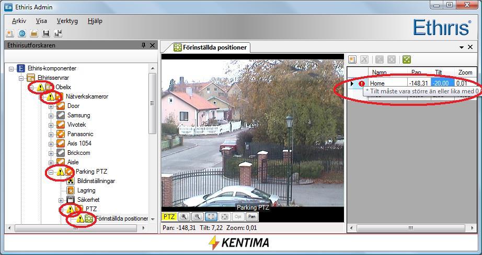482x255 pixels.
Task: Expand the Axis 1054 camera node
Action: [x=51, y=143]
